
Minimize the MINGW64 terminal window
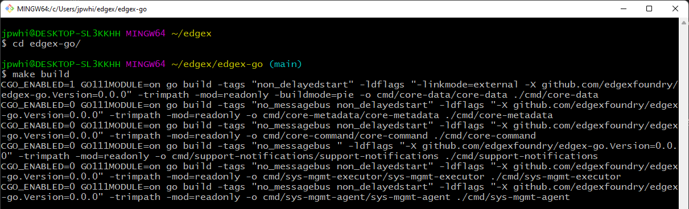click(x=622, y=9)
